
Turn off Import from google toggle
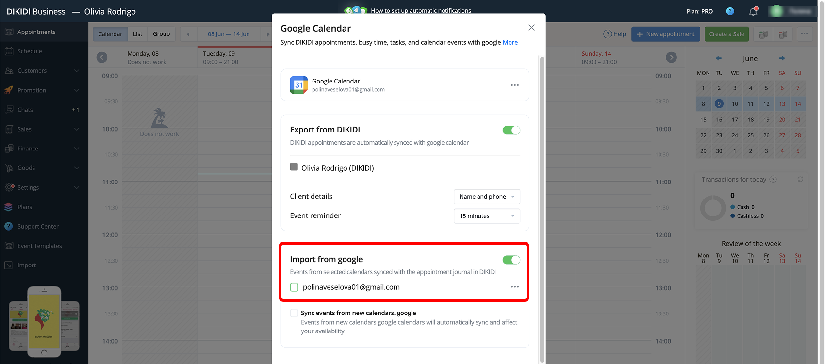pos(511,260)
